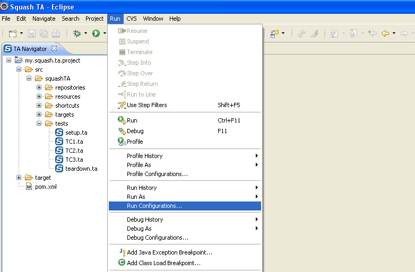
Task: Collapse the my.squash.ta.project node
Action: [8, 60]
